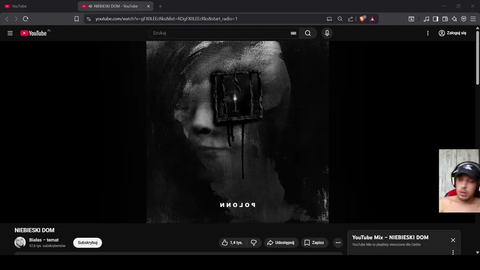The image size is (480, 270).
Task: Click the page vertical scrollbar thumb
Action: (477, 58)
